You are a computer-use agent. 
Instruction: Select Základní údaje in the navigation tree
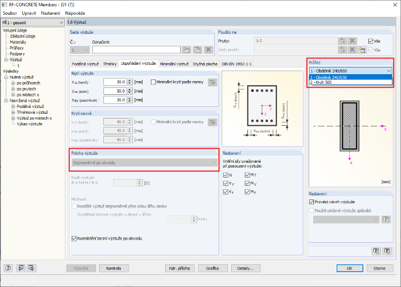coord(23,36)
